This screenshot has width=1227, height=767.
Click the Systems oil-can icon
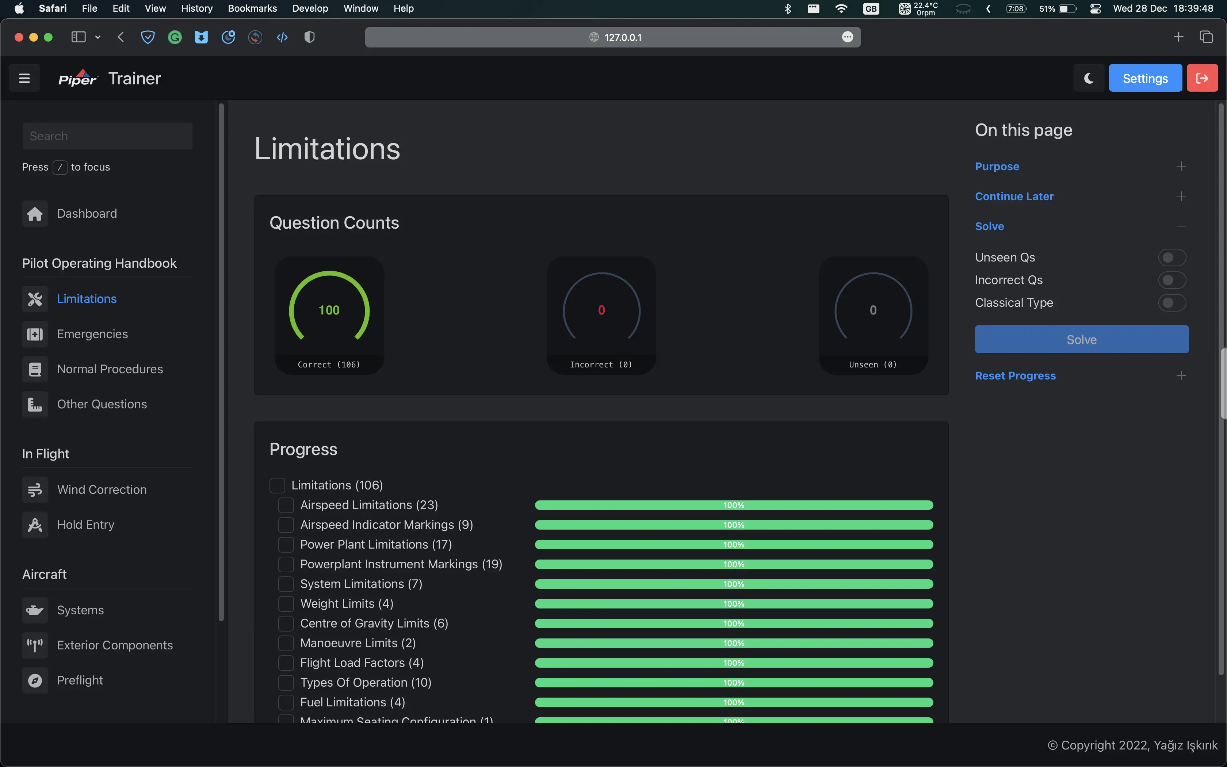[35, 610]
